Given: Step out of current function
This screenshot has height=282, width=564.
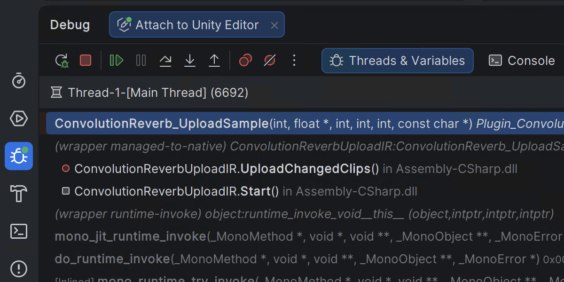Looking at the screenshot, I should pyautogui.click(x=214, y=61).
